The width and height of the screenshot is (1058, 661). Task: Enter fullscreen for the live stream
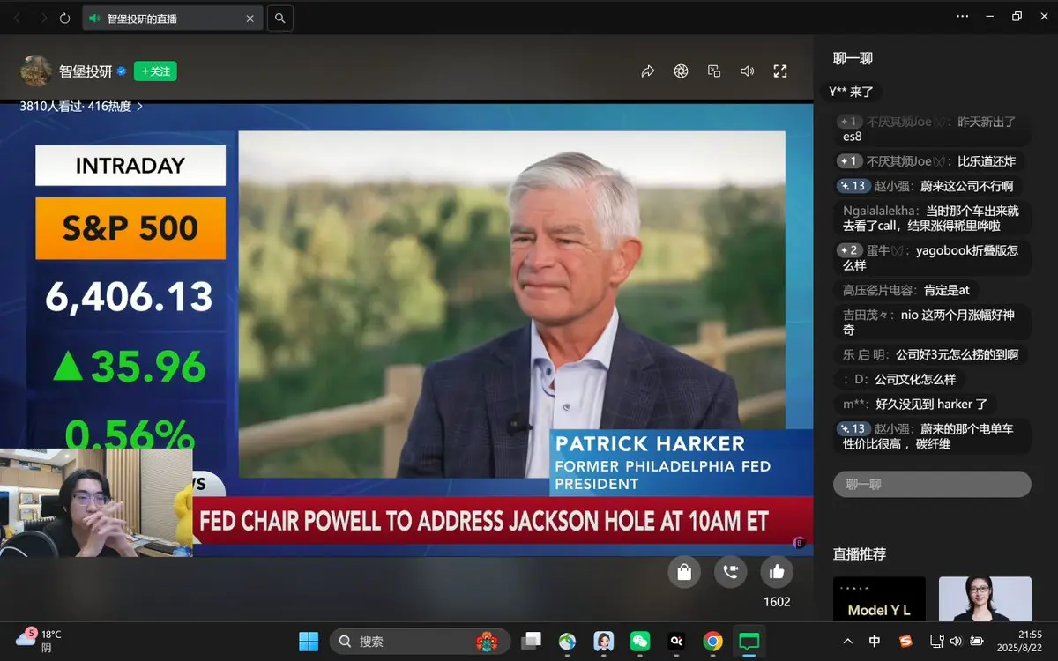click(780, 71)
